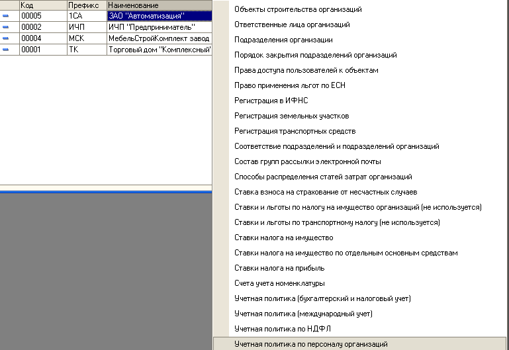Open Ставка взноса на страхование от несчастных случаев
This screenshot has width=509, height=350.
coord(326,192)
